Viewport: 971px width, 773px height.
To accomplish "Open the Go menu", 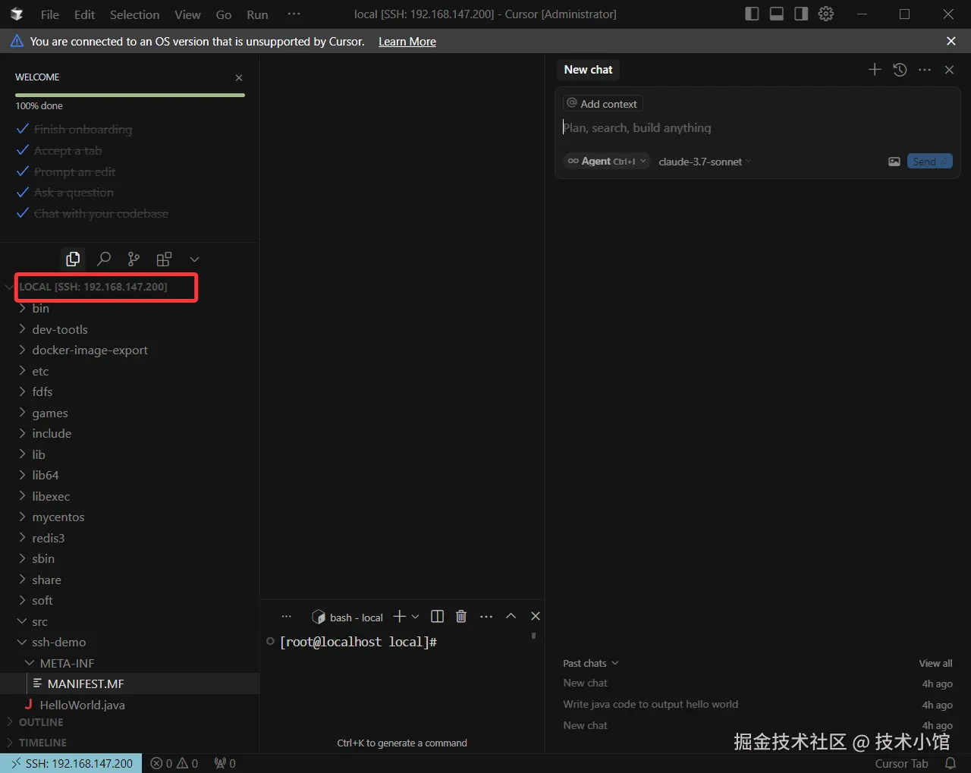I will (224, 14).
